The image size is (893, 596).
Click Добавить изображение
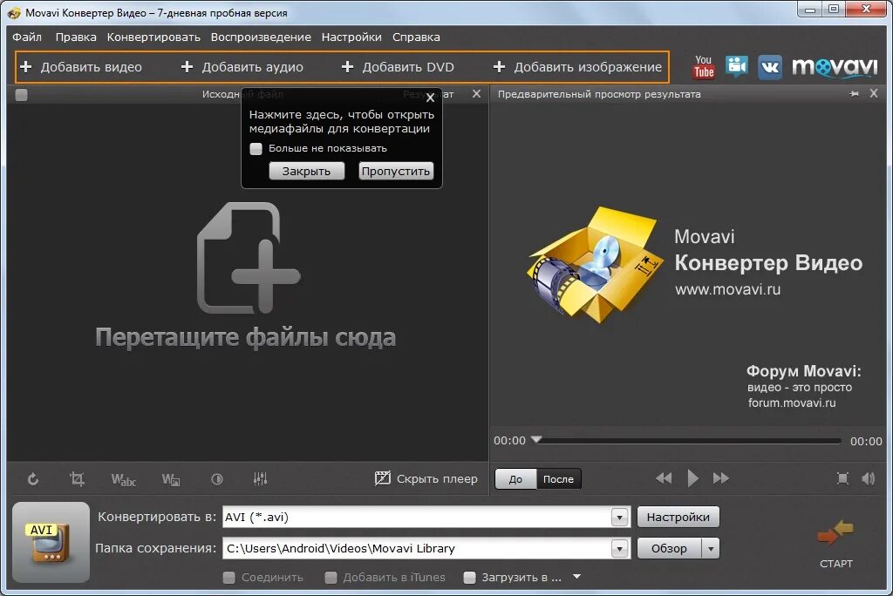pyautogui.click(x=577, y=67)
